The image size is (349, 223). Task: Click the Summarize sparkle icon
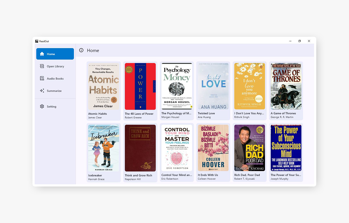pyautogui.click(x=42, y=91)
